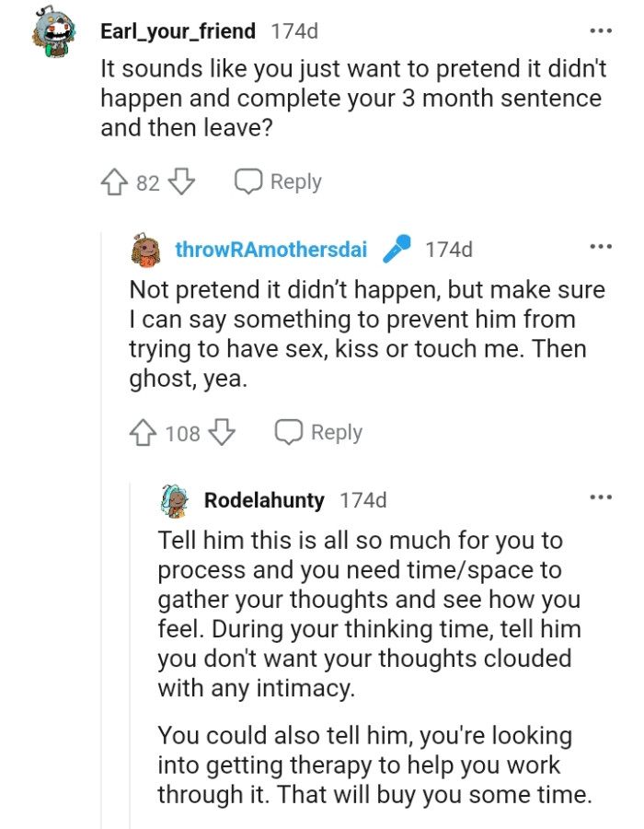Upvote throwRAmothersdai's reply
This screenshot has width=644, height=829.
click(145, 432)
